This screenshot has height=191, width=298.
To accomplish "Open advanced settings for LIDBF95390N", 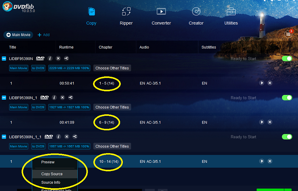I will (66, 58).
